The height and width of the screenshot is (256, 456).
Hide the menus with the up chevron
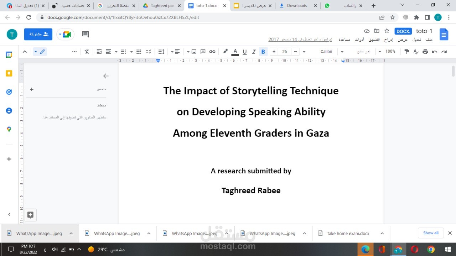(x=25, y=52)
